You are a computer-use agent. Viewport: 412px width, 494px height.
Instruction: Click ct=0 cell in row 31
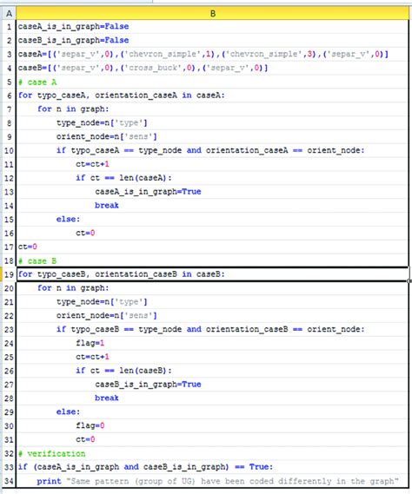click(213, 439)
